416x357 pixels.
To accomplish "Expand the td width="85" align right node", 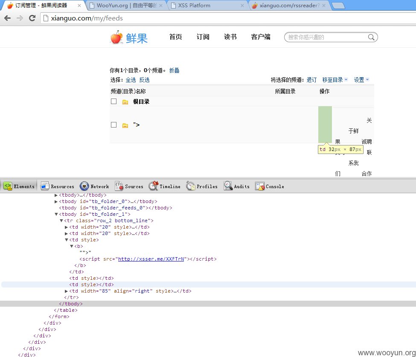I will point(66,291).
